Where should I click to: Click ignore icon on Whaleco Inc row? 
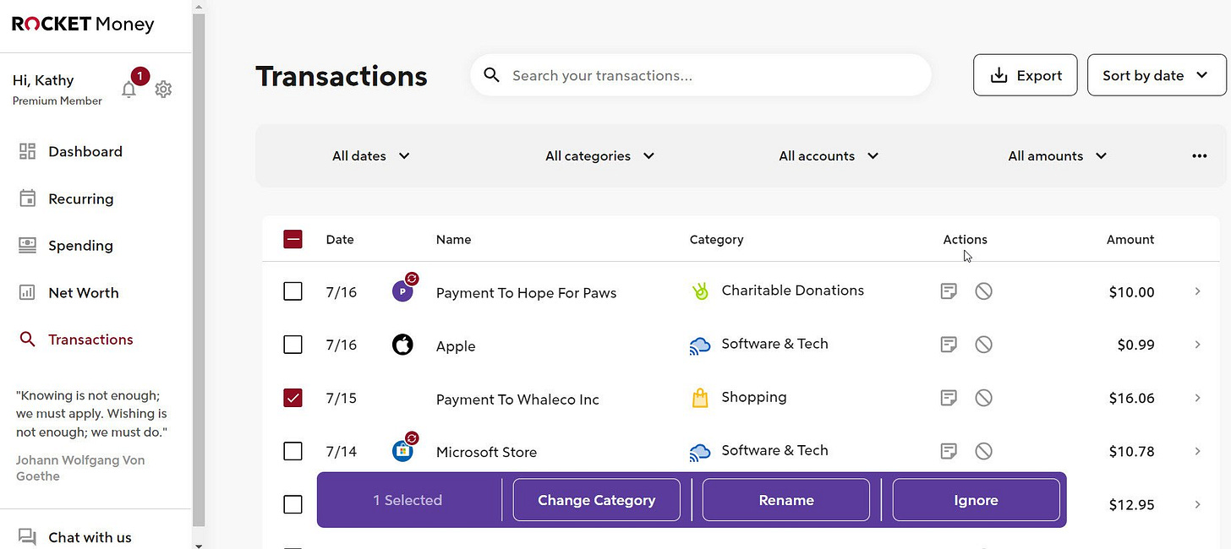[983, 398]
